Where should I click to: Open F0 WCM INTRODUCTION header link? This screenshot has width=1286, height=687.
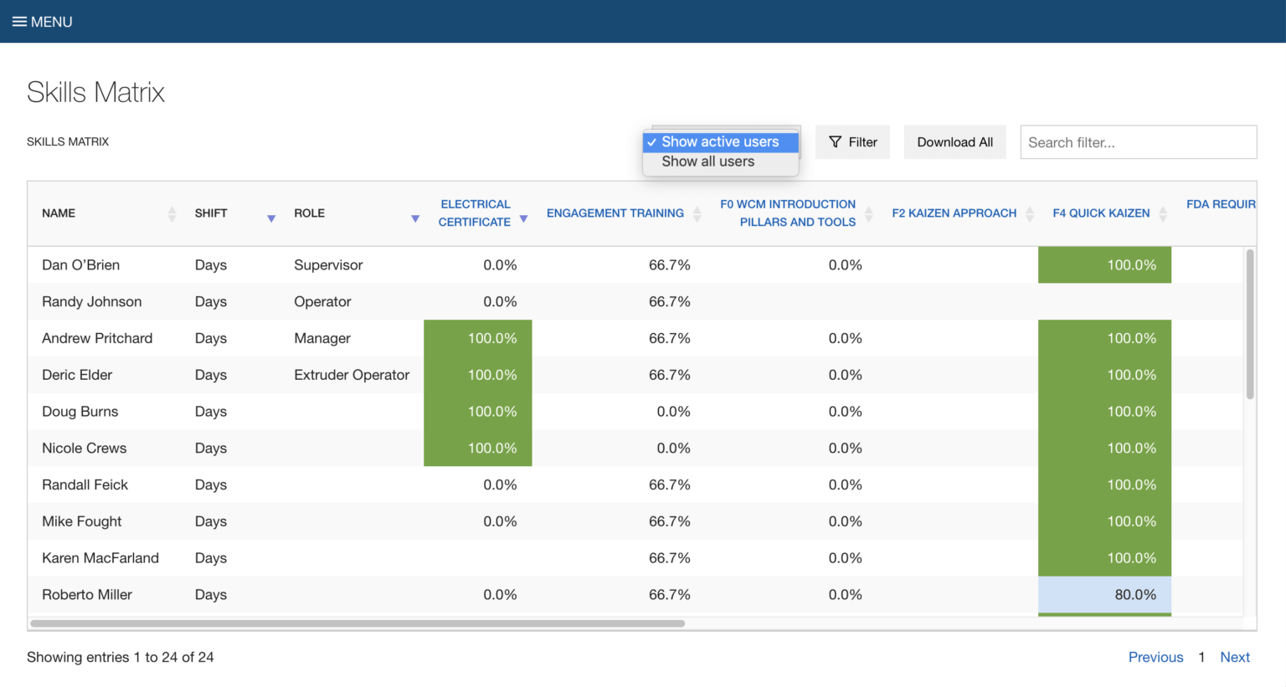[788, 213]
